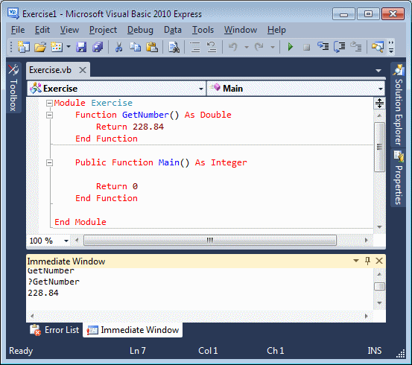The width and height of the screenshot is (412, 365).
Task: Open the Redo history dropdown arrow
Action: pyautogui.click(x=273, y=47)
